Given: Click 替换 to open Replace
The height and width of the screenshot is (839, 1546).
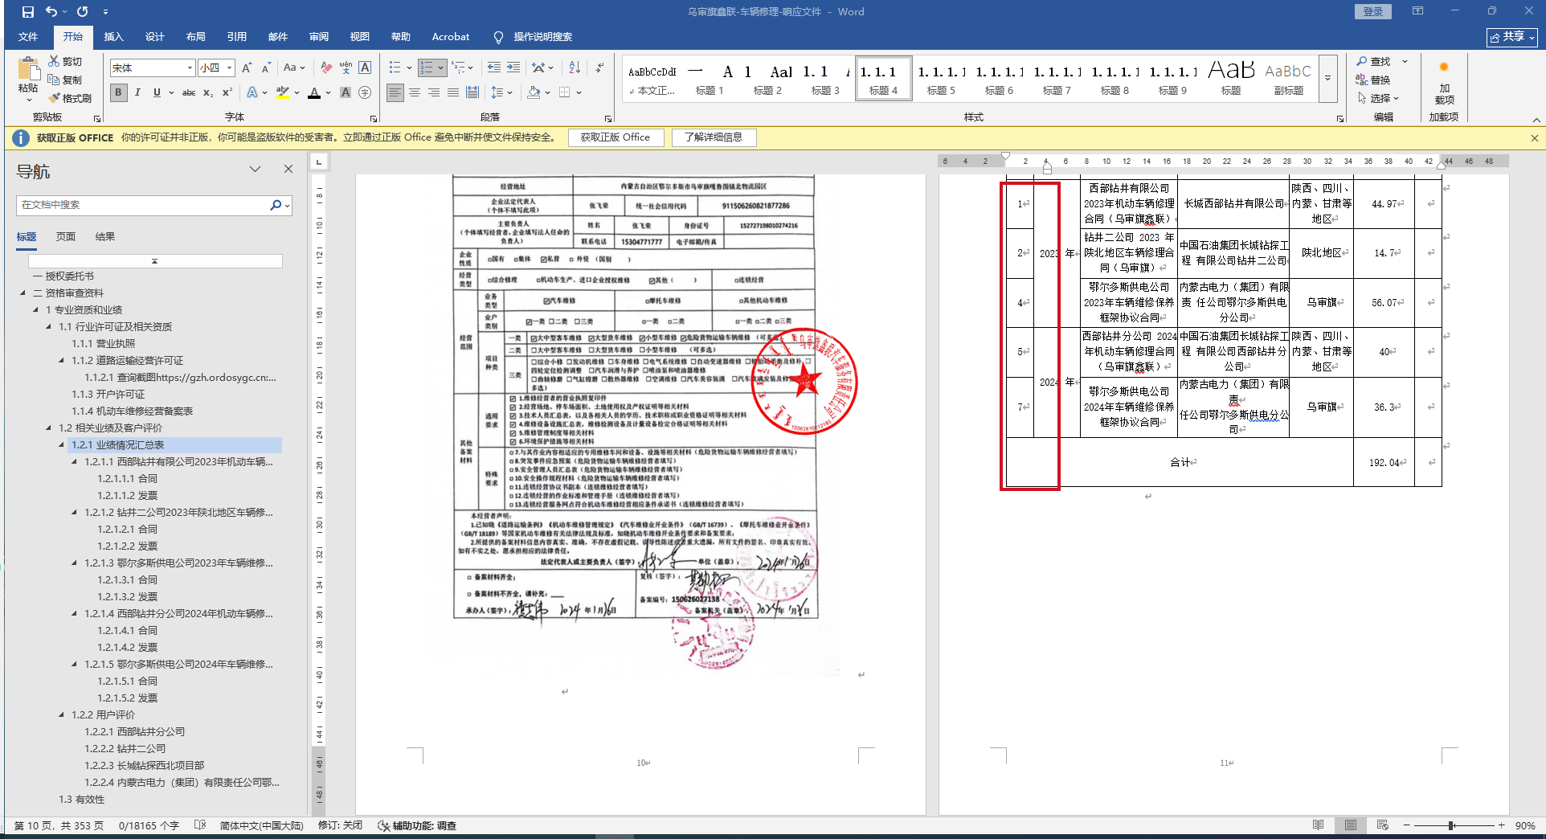Looking at the screenshot, I should click(1373, 80).
